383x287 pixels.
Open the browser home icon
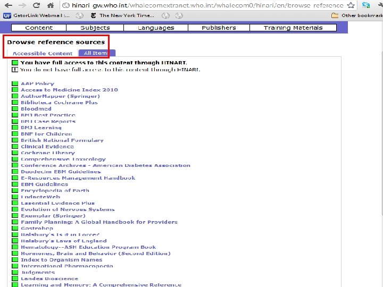51,5
